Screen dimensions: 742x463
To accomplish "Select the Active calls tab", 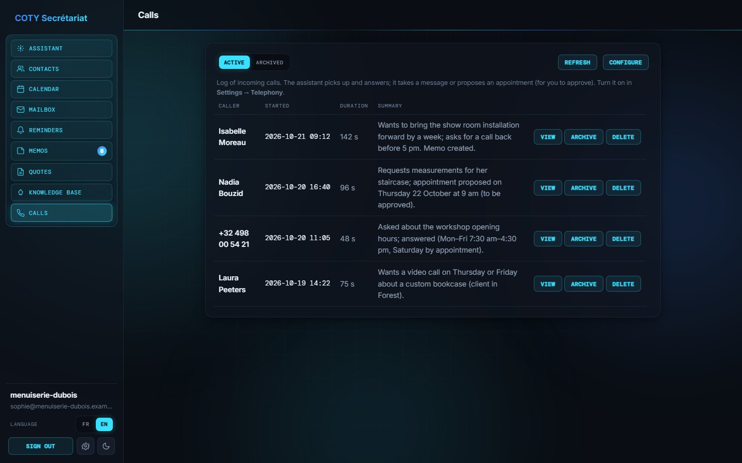I will [234, 62].
